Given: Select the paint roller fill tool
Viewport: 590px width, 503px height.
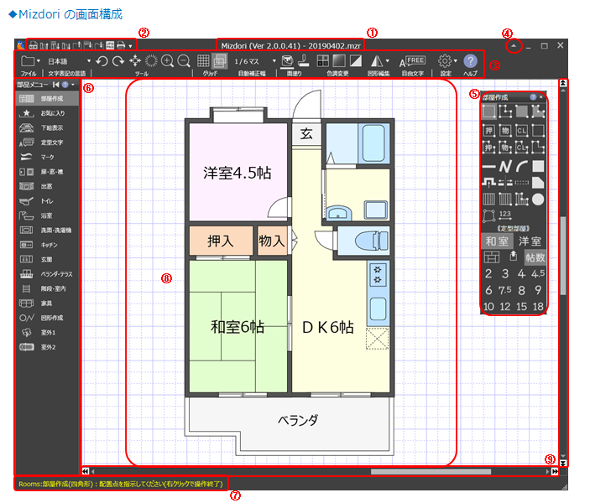Looking at the screenshot, I should click(x=303, y=60).
